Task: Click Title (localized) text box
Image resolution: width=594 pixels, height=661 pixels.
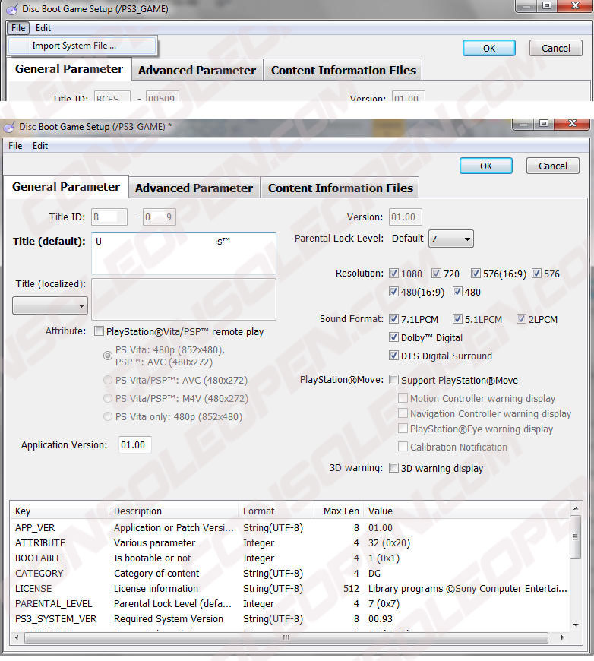Action: [184, 299]
